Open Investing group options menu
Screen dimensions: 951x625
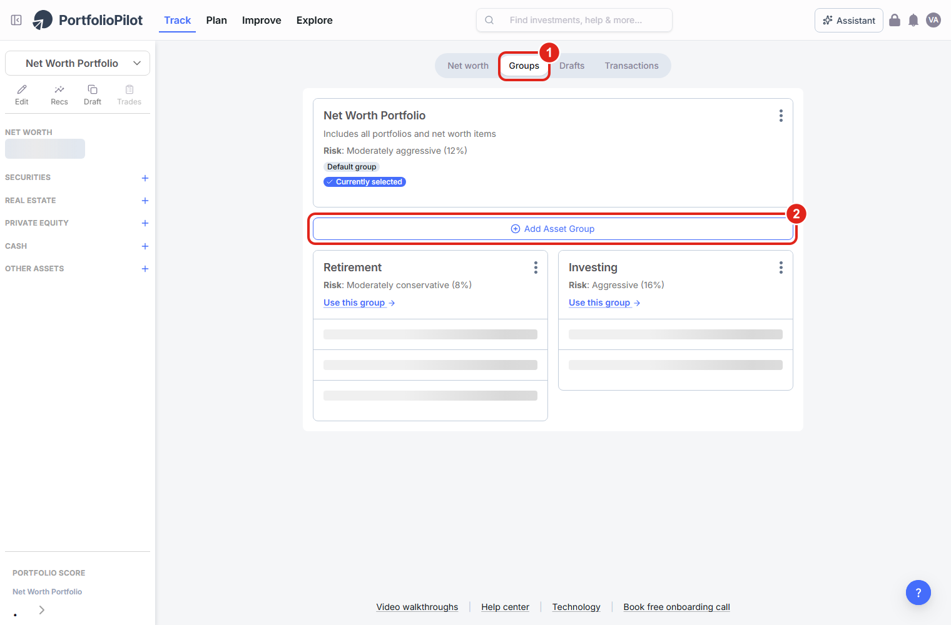pyautogui.click(x=781, y=267)
